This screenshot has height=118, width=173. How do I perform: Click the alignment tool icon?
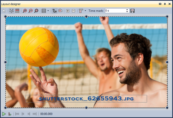[x=81, y=11]
